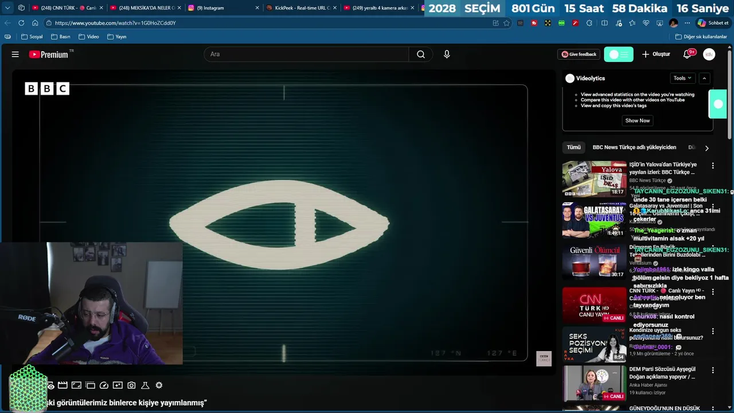Click the video filters sparkle icon

[118, 385]
